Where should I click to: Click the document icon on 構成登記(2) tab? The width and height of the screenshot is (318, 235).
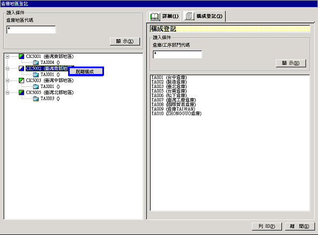189,16
